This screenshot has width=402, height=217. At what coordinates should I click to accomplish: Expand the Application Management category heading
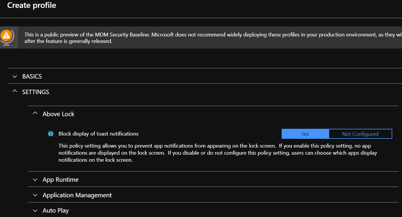point(77,195)
